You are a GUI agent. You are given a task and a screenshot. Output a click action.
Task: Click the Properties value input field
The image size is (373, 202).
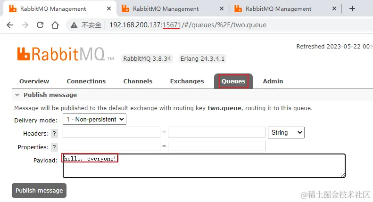216,146
